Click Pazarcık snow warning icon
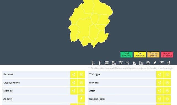Image resolution: width=177 pixels, height=105 pixels. pos(81,75)
